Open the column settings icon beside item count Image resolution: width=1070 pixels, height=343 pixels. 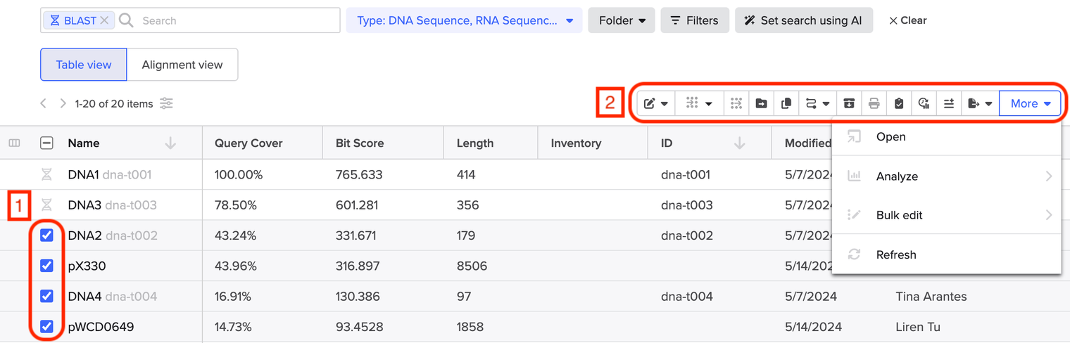point(166,103)
